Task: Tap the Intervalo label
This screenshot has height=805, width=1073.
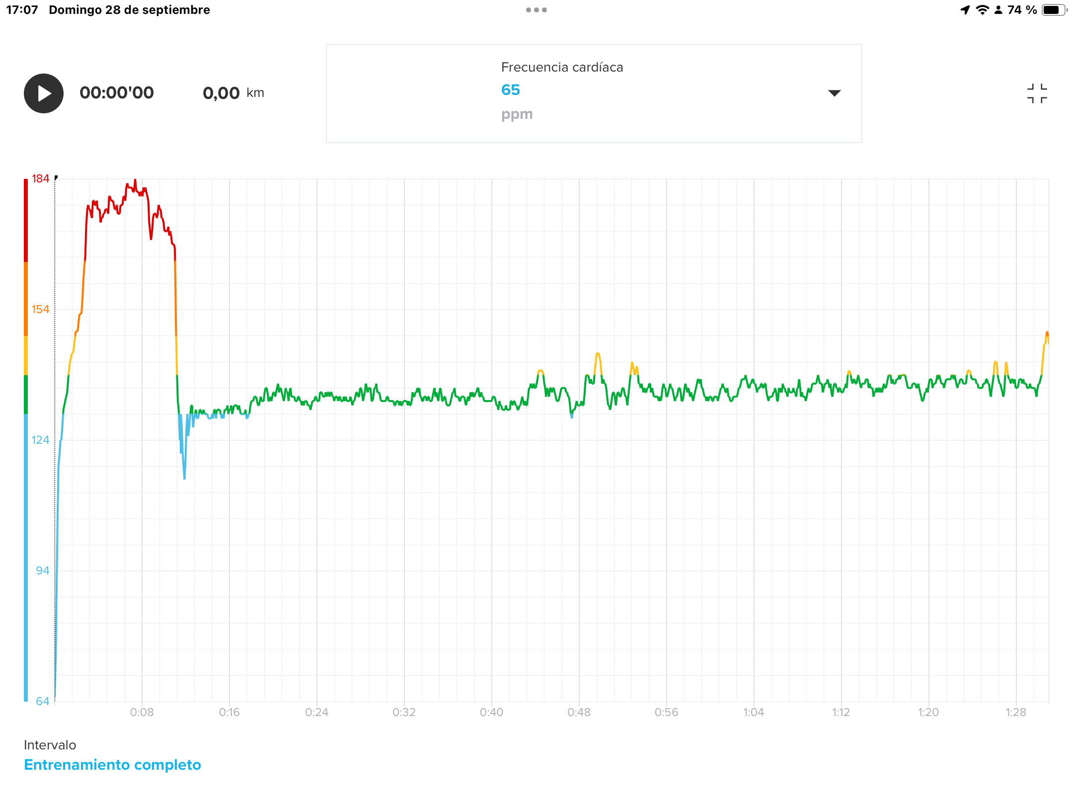Action: click(x=50, y=745)
